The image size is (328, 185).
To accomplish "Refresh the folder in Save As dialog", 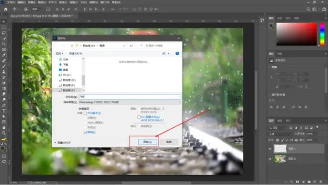I will 131,46.
